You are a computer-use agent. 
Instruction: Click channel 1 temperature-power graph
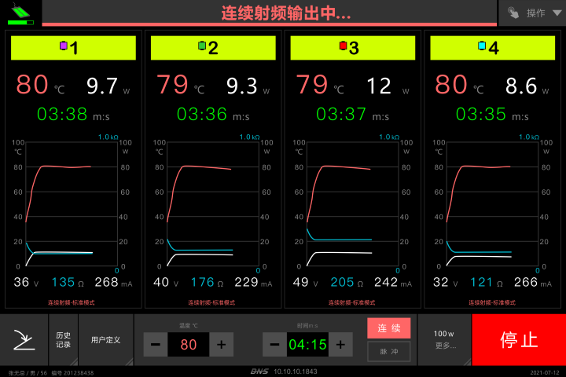click(72, 204)
